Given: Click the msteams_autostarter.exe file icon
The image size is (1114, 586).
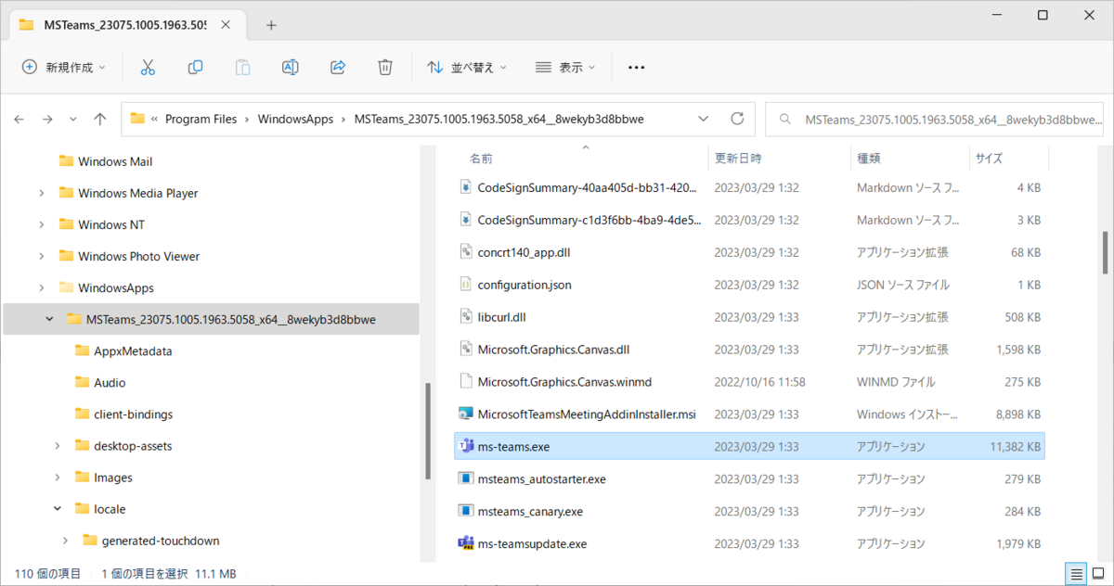Looking at the screenshot, I should (x=466, y=478).
